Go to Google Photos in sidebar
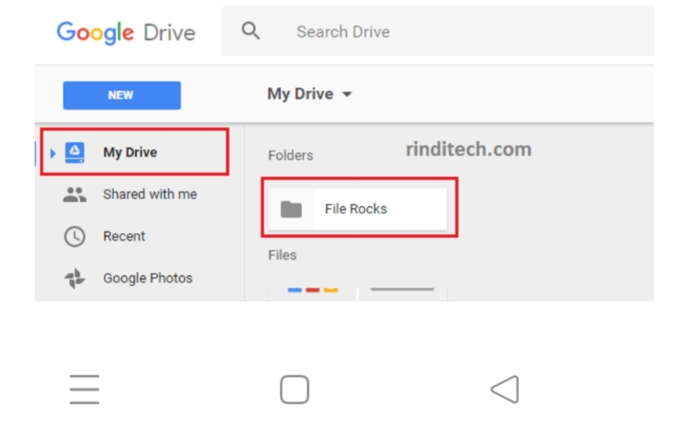The image size is (681, 443). pyautogui.click(x=147, y=278)
